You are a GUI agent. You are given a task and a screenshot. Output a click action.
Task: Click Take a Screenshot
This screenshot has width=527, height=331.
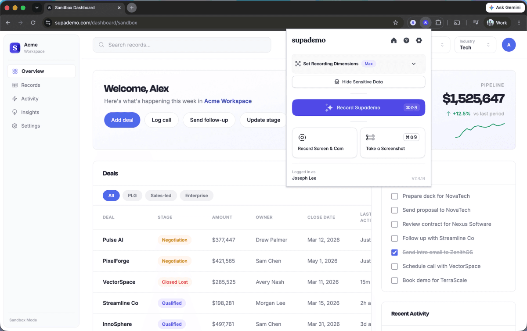(x=393, y=143)
